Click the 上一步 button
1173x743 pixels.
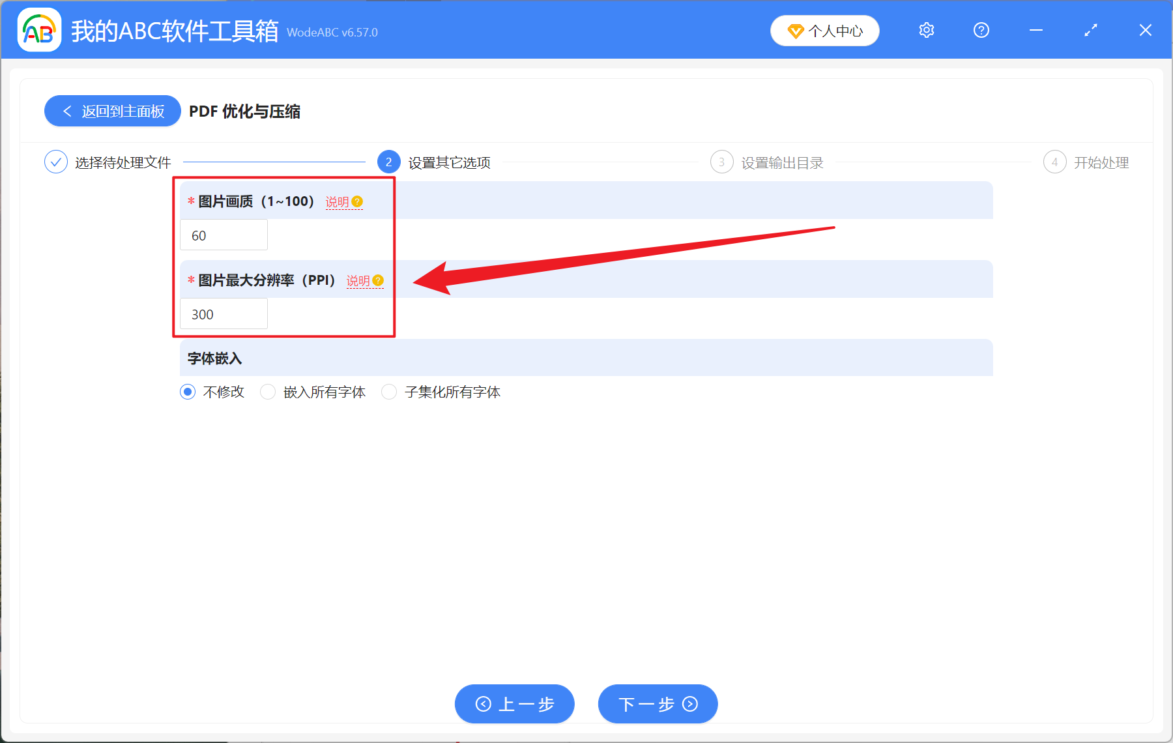pos(514,704)
